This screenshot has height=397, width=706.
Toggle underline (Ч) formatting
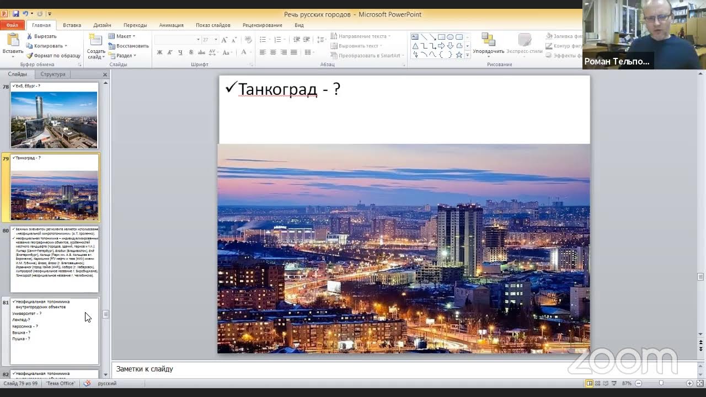[180, 52]
